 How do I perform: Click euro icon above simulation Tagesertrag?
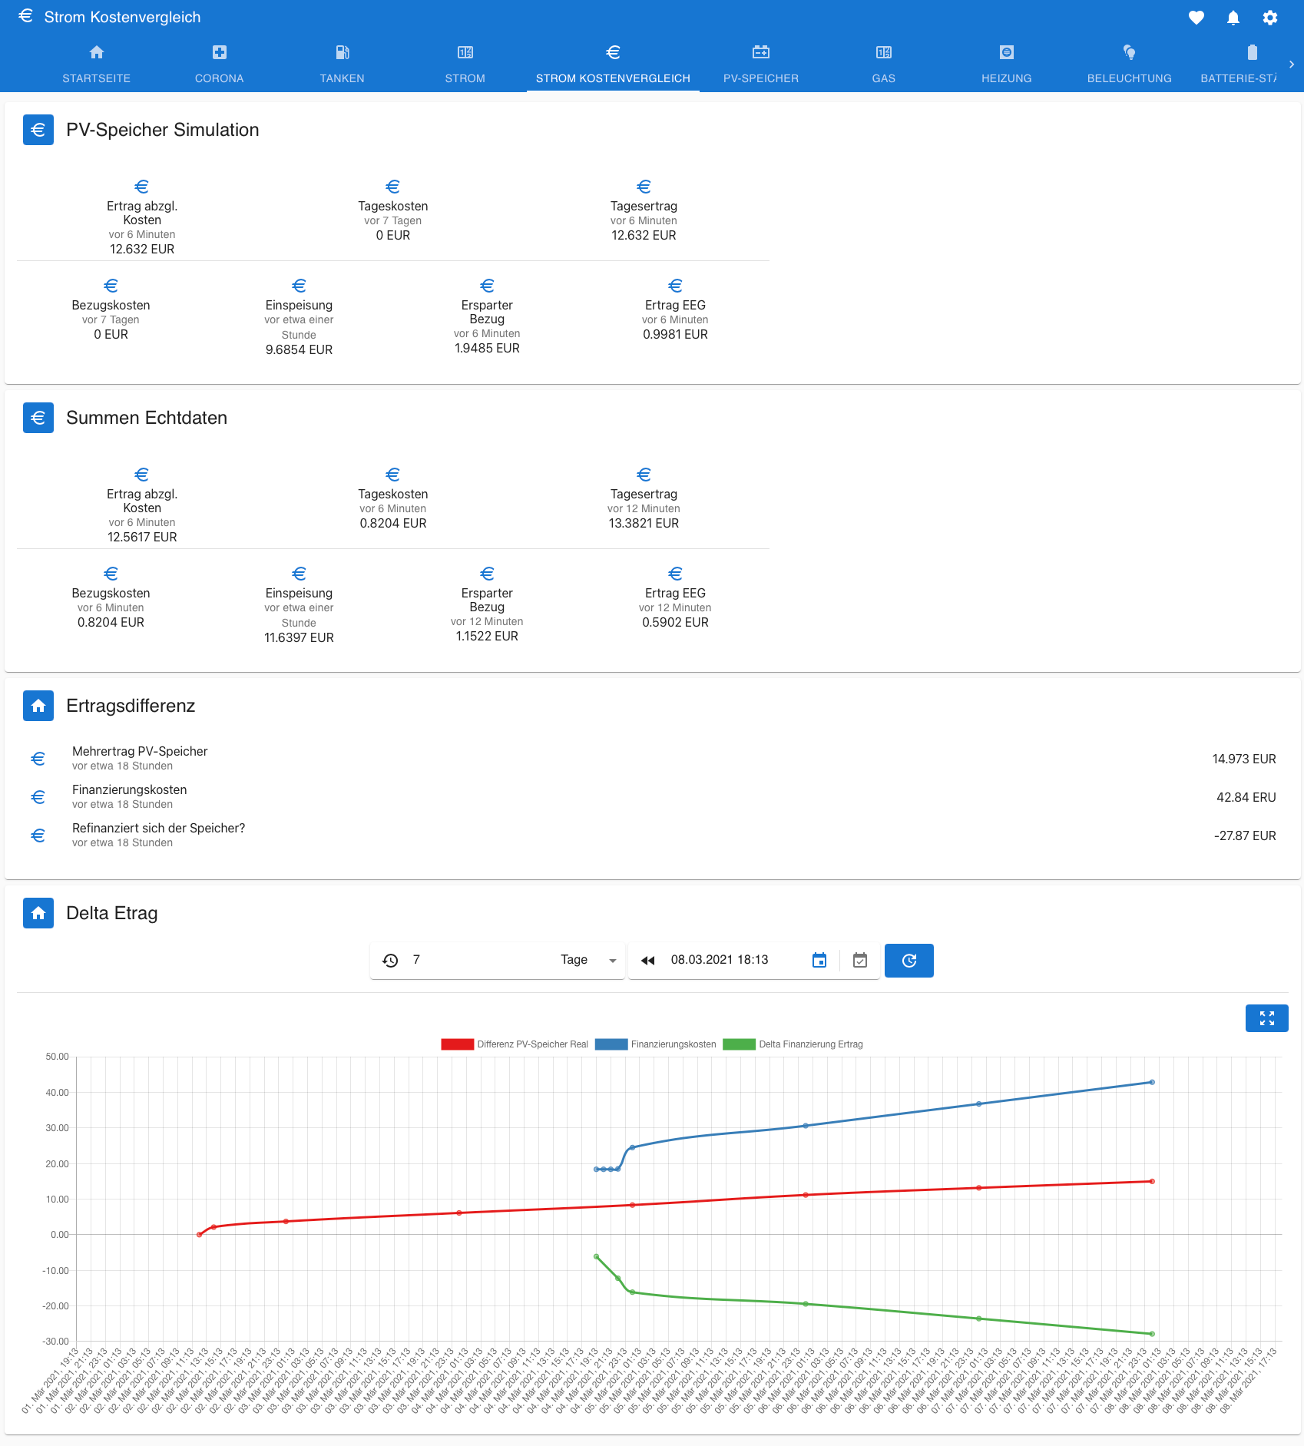[x=644, y=187]
